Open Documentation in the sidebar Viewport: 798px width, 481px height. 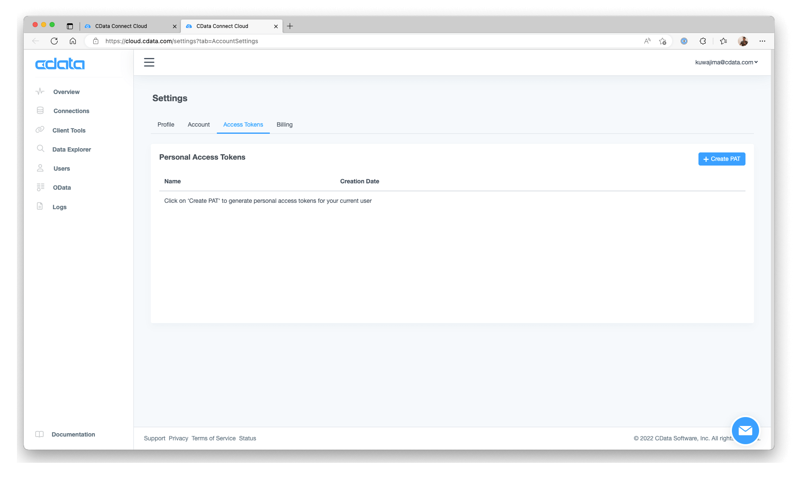coord(73,434)
